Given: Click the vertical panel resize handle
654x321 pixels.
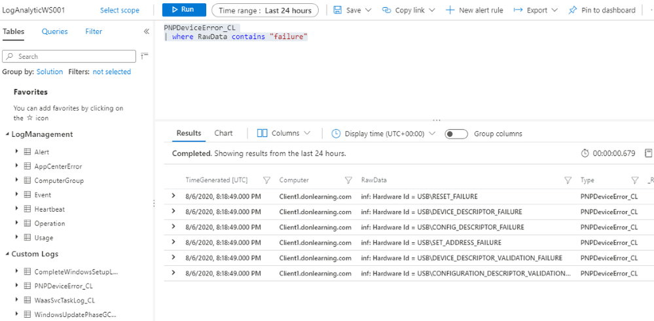Looking at the screenshot, I should pos(154,203).
